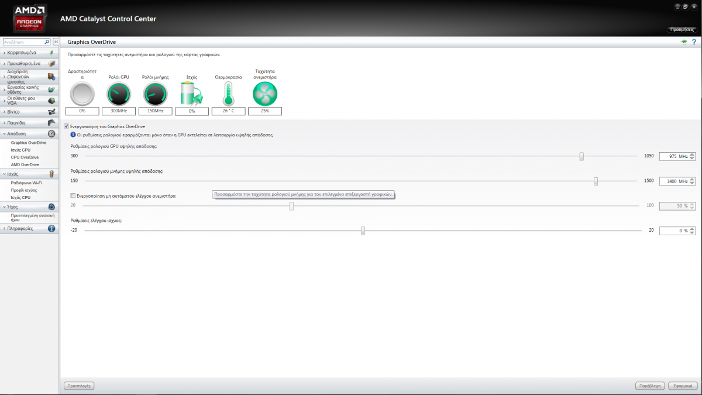Click the 26 ° C temperature value
Screen dimensions: 702x395
pos(228,111)
